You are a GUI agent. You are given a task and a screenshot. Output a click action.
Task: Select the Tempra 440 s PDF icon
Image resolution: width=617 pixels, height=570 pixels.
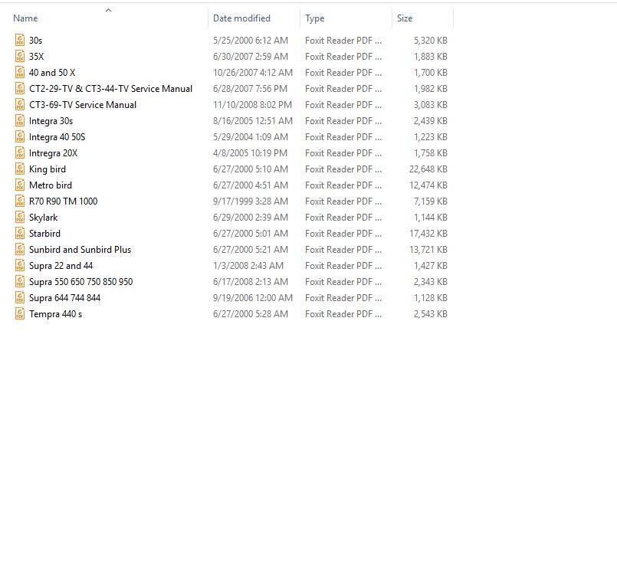click(x=20, y=314)
